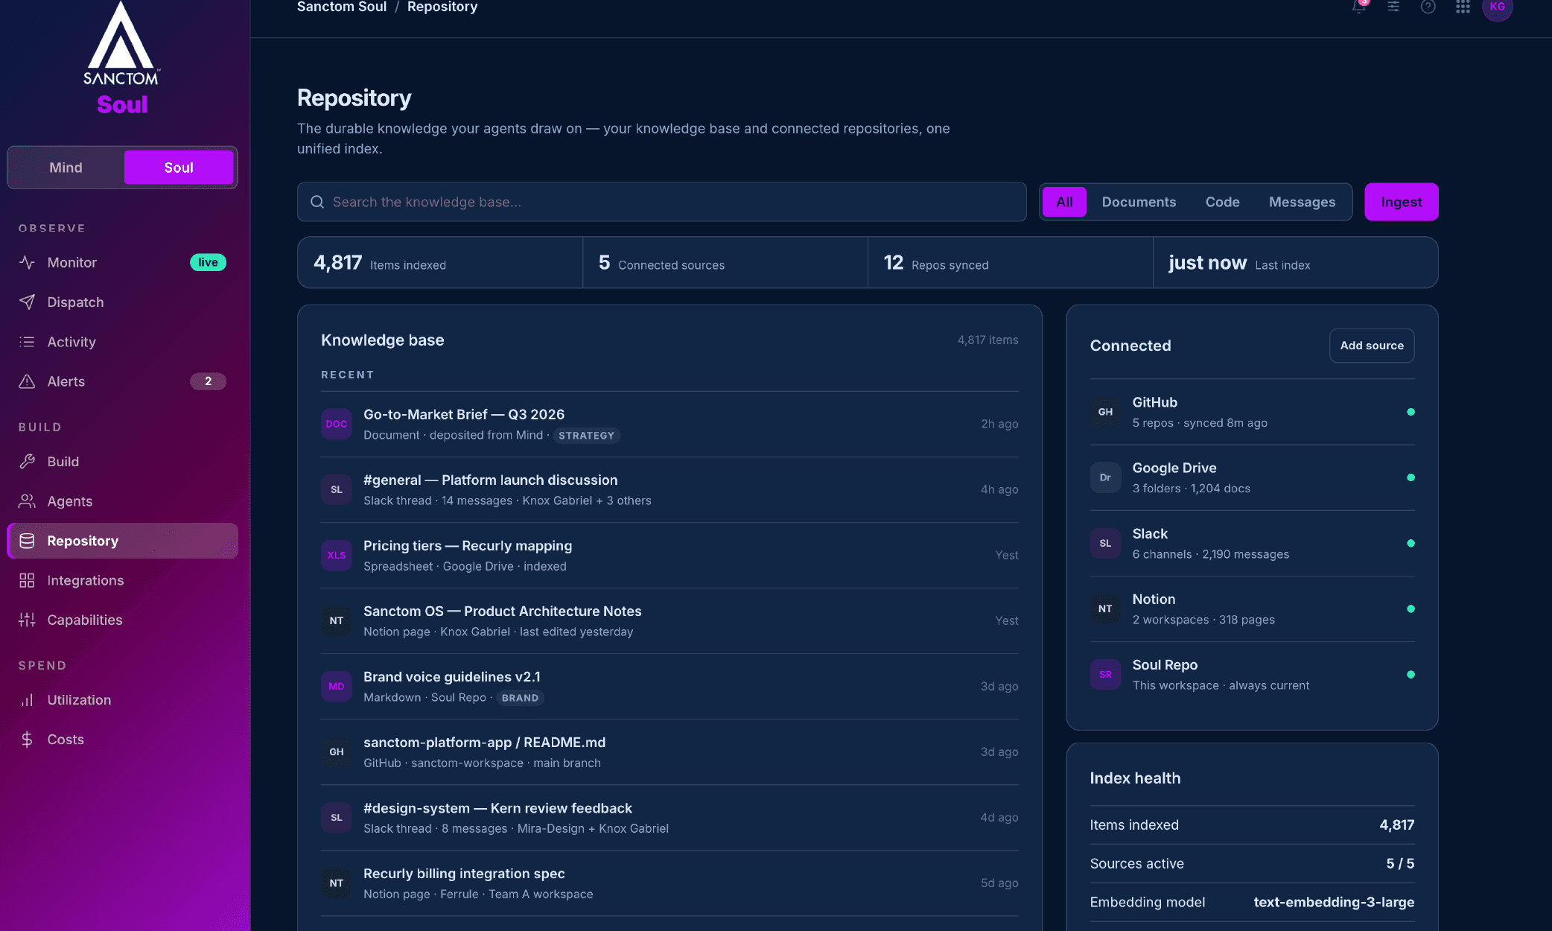1552x931 pixels.
Task: Click the 4,817 items indexed stat
Action: click(440, 263)
